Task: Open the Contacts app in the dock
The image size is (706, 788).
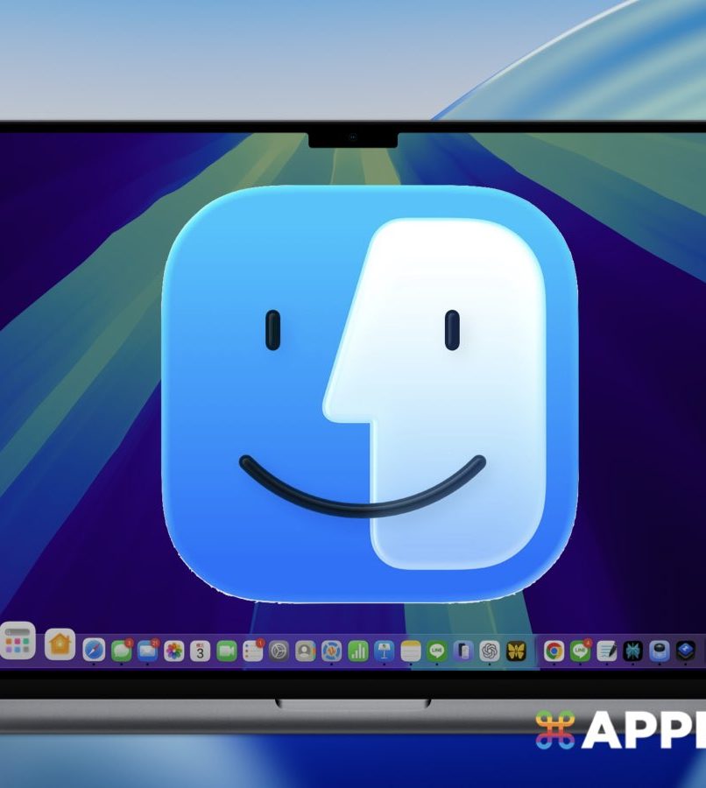Action: (x=305, y=651)
